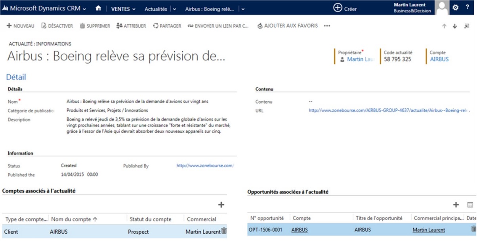The image size is (477, 244).
Task: Click the Description text field
Action: click(x=149, y=125)
